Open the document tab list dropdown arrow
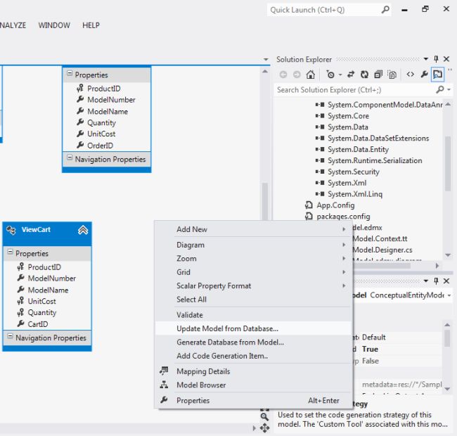Screen dimensions: 457x436 point(266,60)
